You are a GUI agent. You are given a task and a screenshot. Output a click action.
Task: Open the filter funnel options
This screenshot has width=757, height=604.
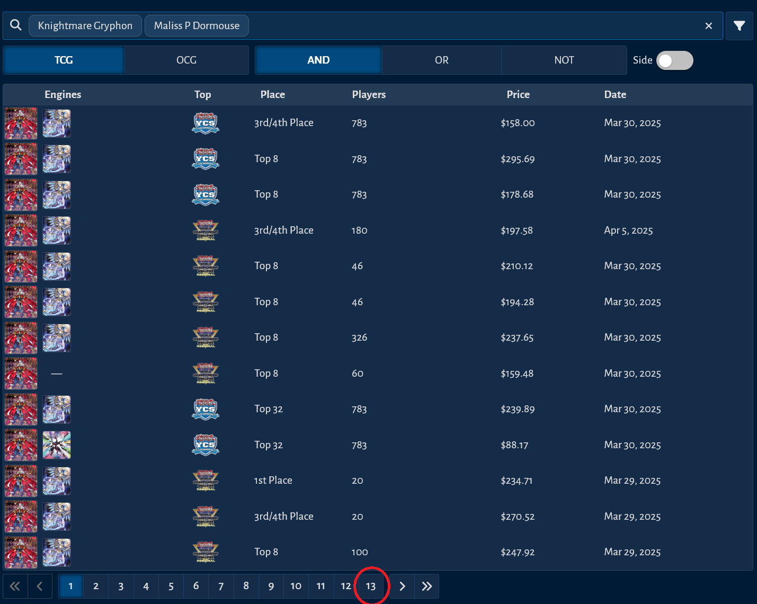coord(740,25)
